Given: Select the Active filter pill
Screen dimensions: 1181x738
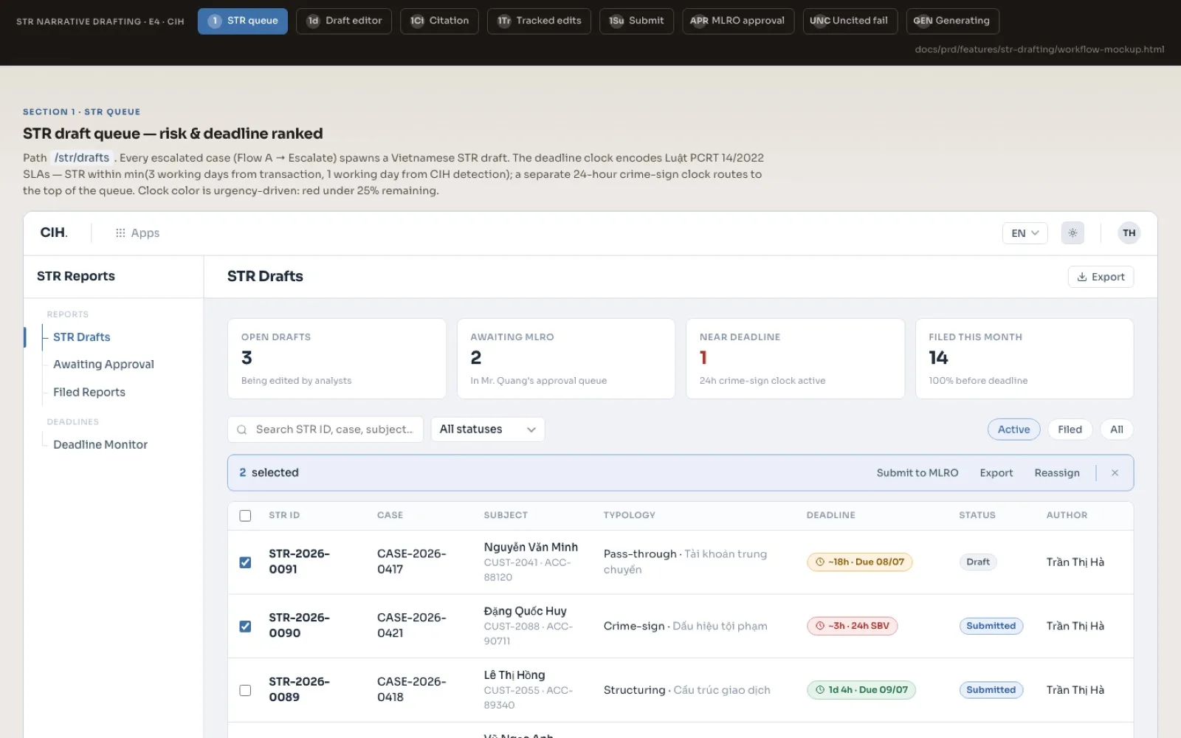Looking at the screenshot, I should click(1013, 430).
